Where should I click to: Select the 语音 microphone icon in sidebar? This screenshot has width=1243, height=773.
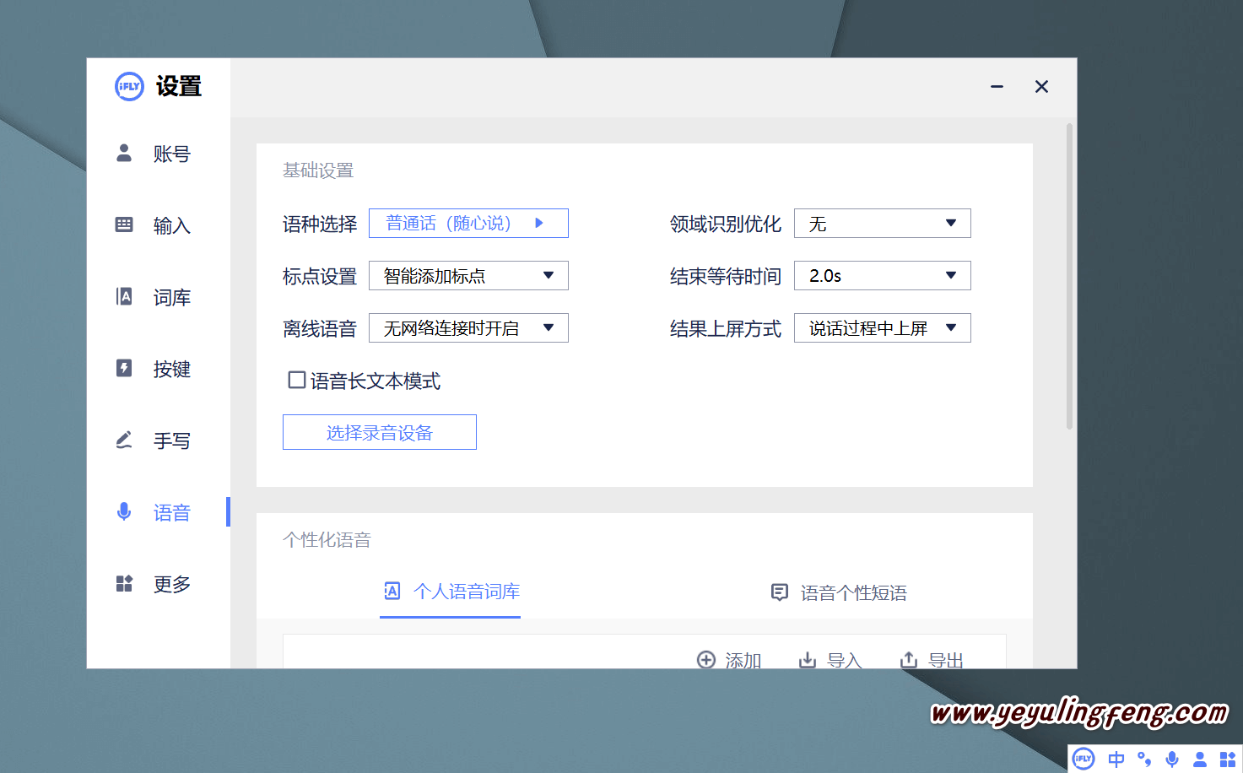(x=124, y=511)
